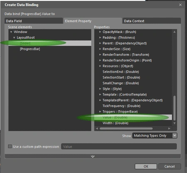Select Parent : (DependencyObject) property text

(125, 43)
